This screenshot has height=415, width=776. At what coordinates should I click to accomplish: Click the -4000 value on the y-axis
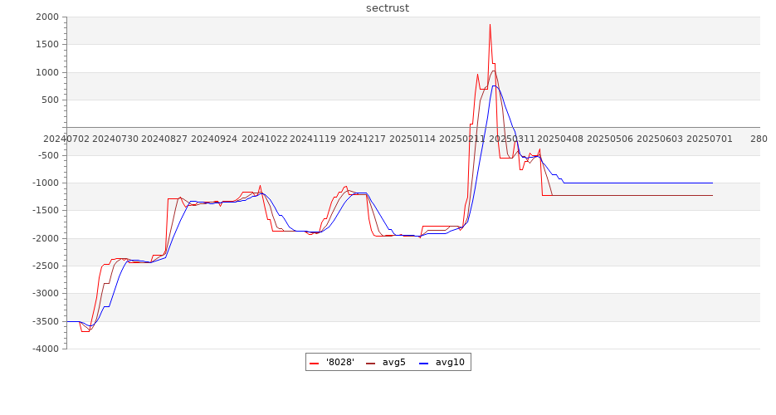pyautogui.click(x=46, y=349)
